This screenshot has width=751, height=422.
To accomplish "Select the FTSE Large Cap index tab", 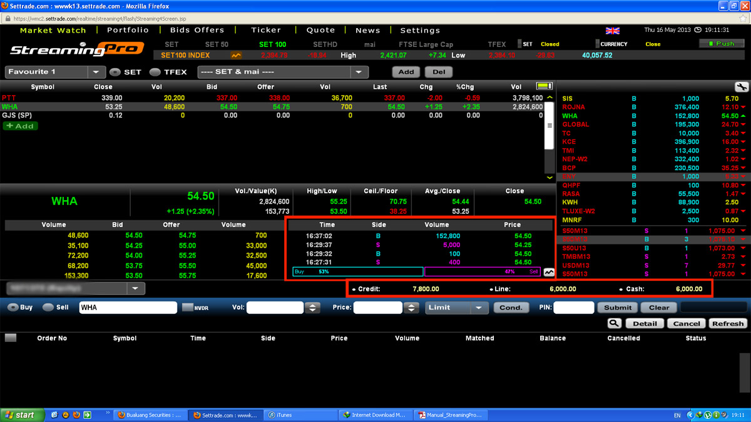I will tap(426, 44).
